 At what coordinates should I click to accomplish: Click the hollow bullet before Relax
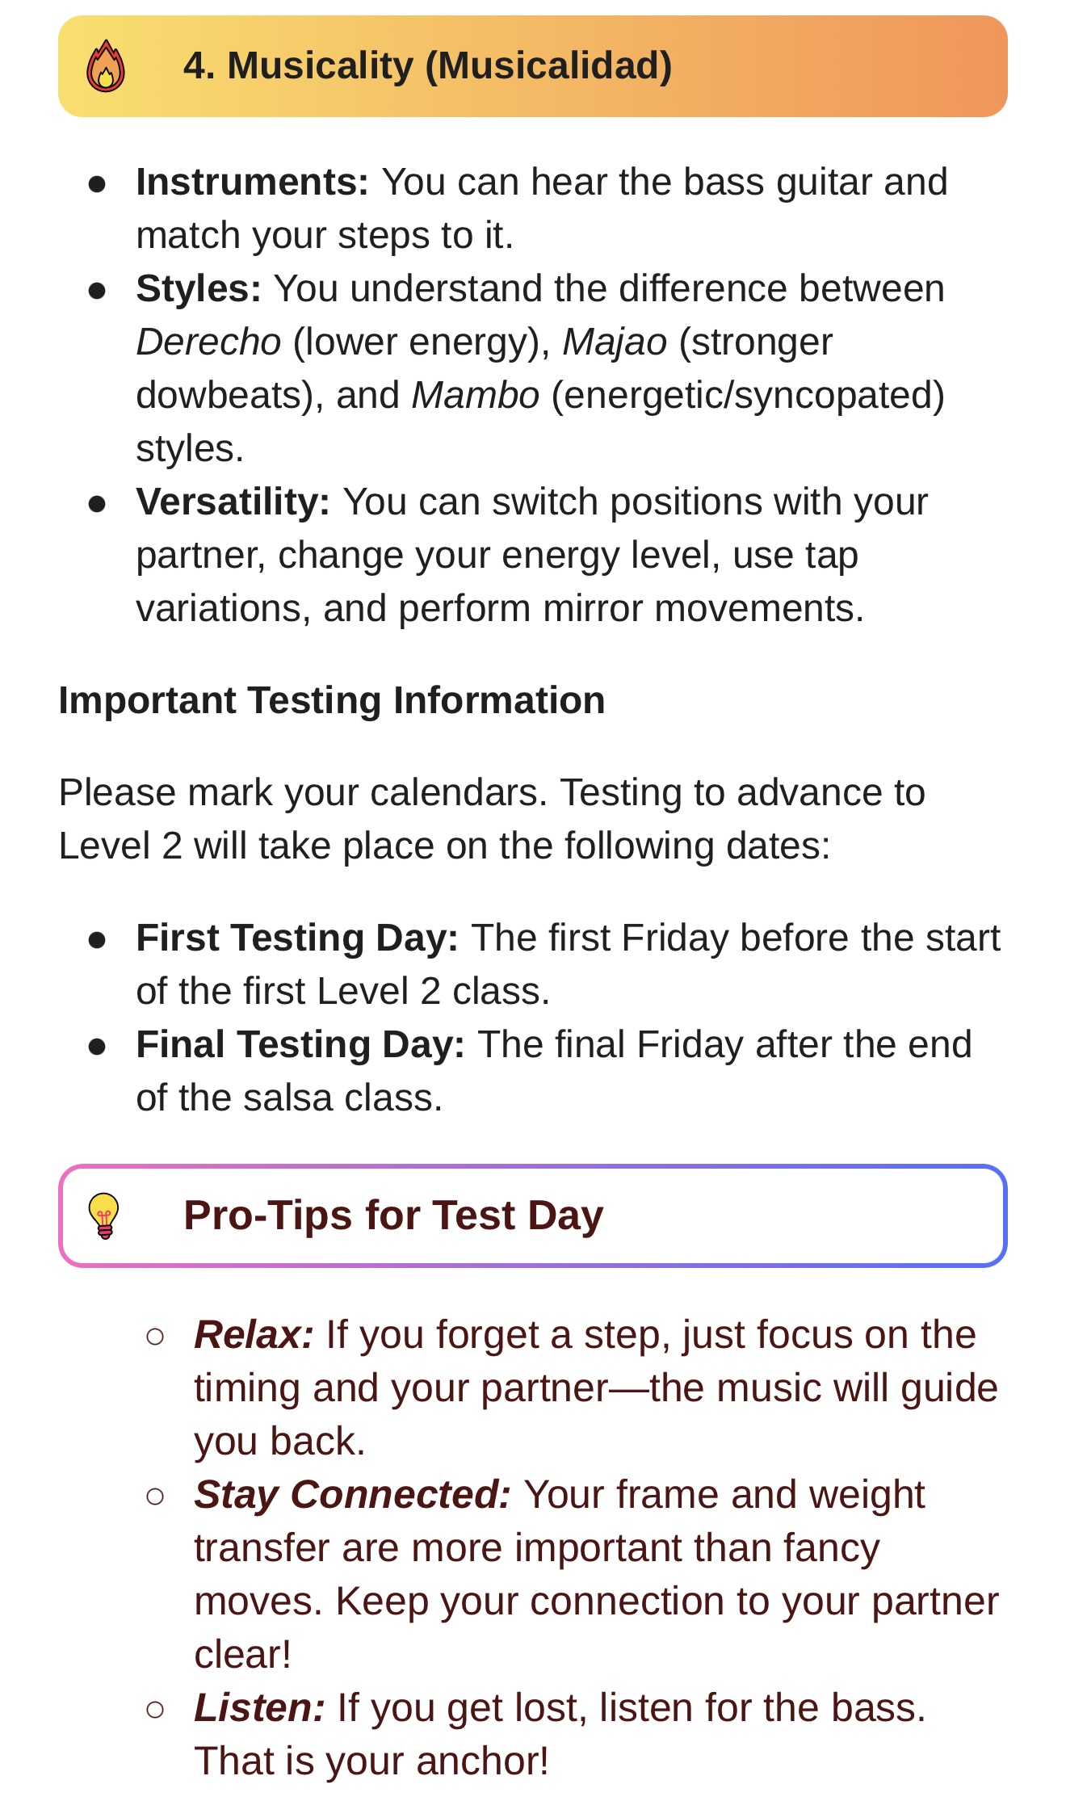click(x=155, y=1337)
